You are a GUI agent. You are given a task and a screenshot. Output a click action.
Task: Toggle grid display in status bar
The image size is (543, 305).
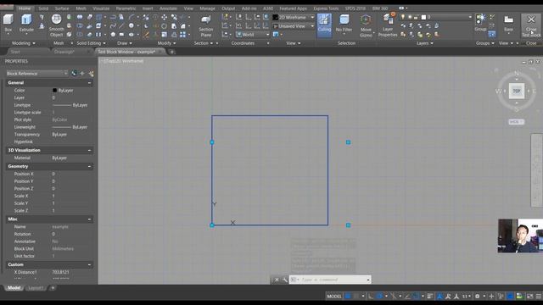(x=348, y=297)
